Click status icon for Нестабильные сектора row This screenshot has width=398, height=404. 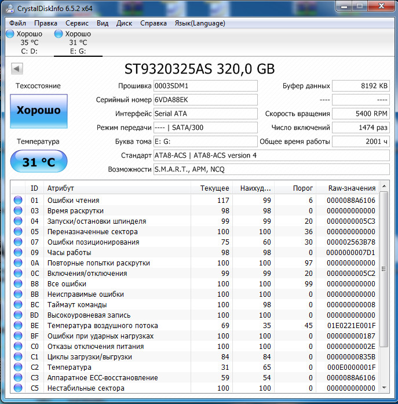click(x=18, y=388)
